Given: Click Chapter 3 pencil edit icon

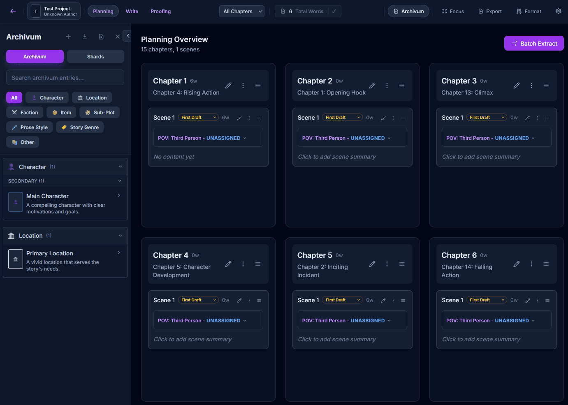Looking at the screenshot, I should [x=517, y=86].
